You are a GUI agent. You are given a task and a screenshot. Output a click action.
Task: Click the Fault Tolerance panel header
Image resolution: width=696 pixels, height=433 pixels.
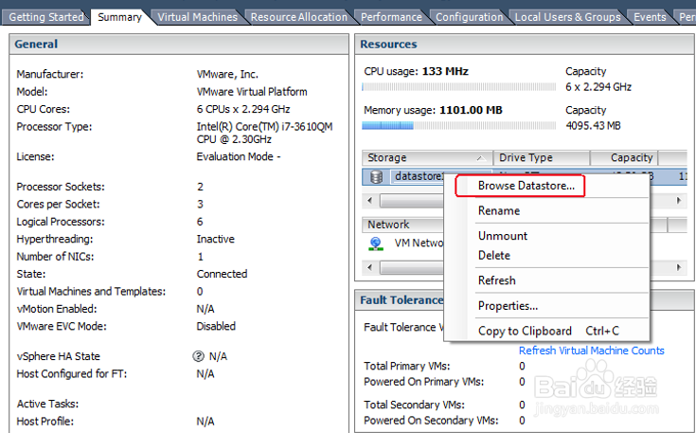[x=402, y=300]
